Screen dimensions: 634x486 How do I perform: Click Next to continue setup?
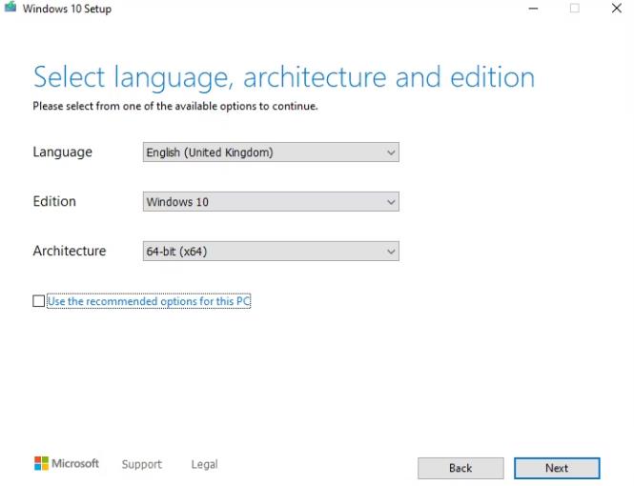pyautogui.click(x=557, y=468)
